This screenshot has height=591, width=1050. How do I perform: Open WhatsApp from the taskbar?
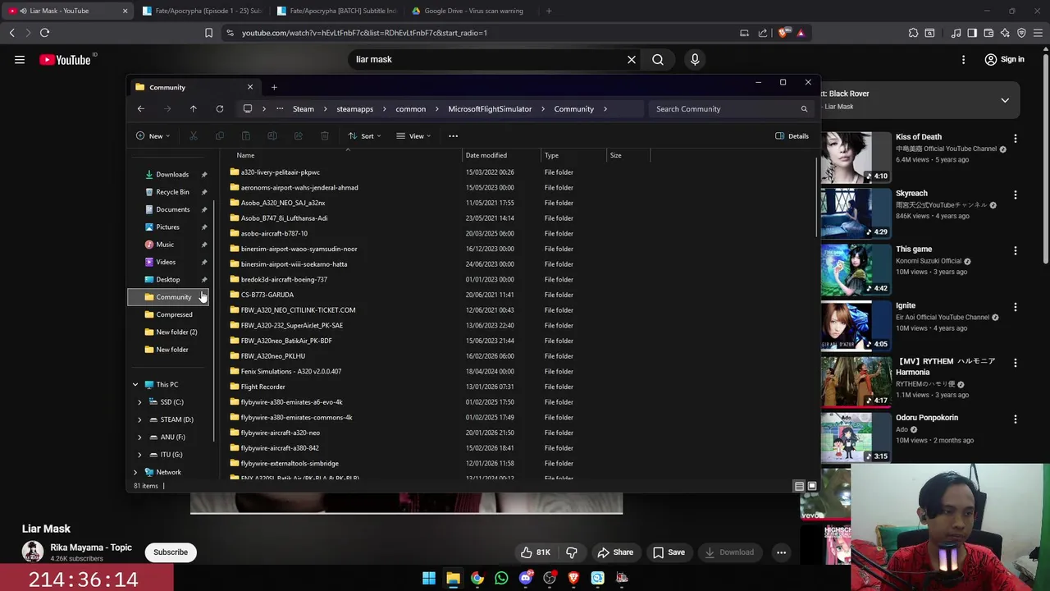(501, 578)
